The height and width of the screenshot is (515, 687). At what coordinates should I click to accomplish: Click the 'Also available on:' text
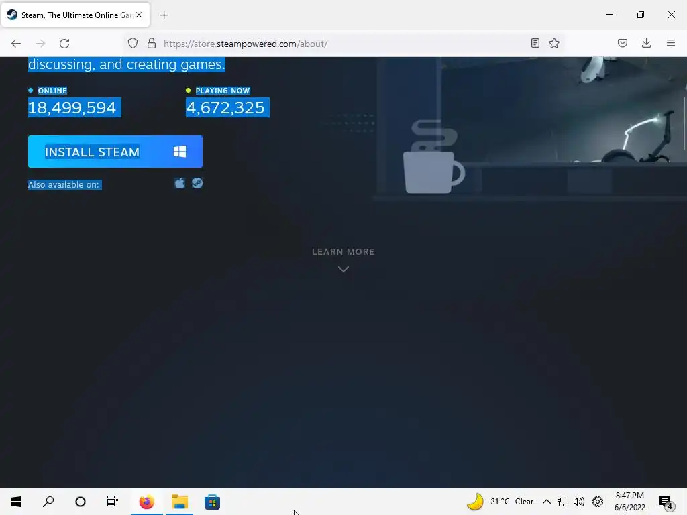coord(64,185)
